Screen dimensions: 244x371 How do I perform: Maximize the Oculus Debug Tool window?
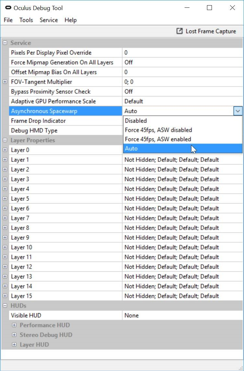210,7
